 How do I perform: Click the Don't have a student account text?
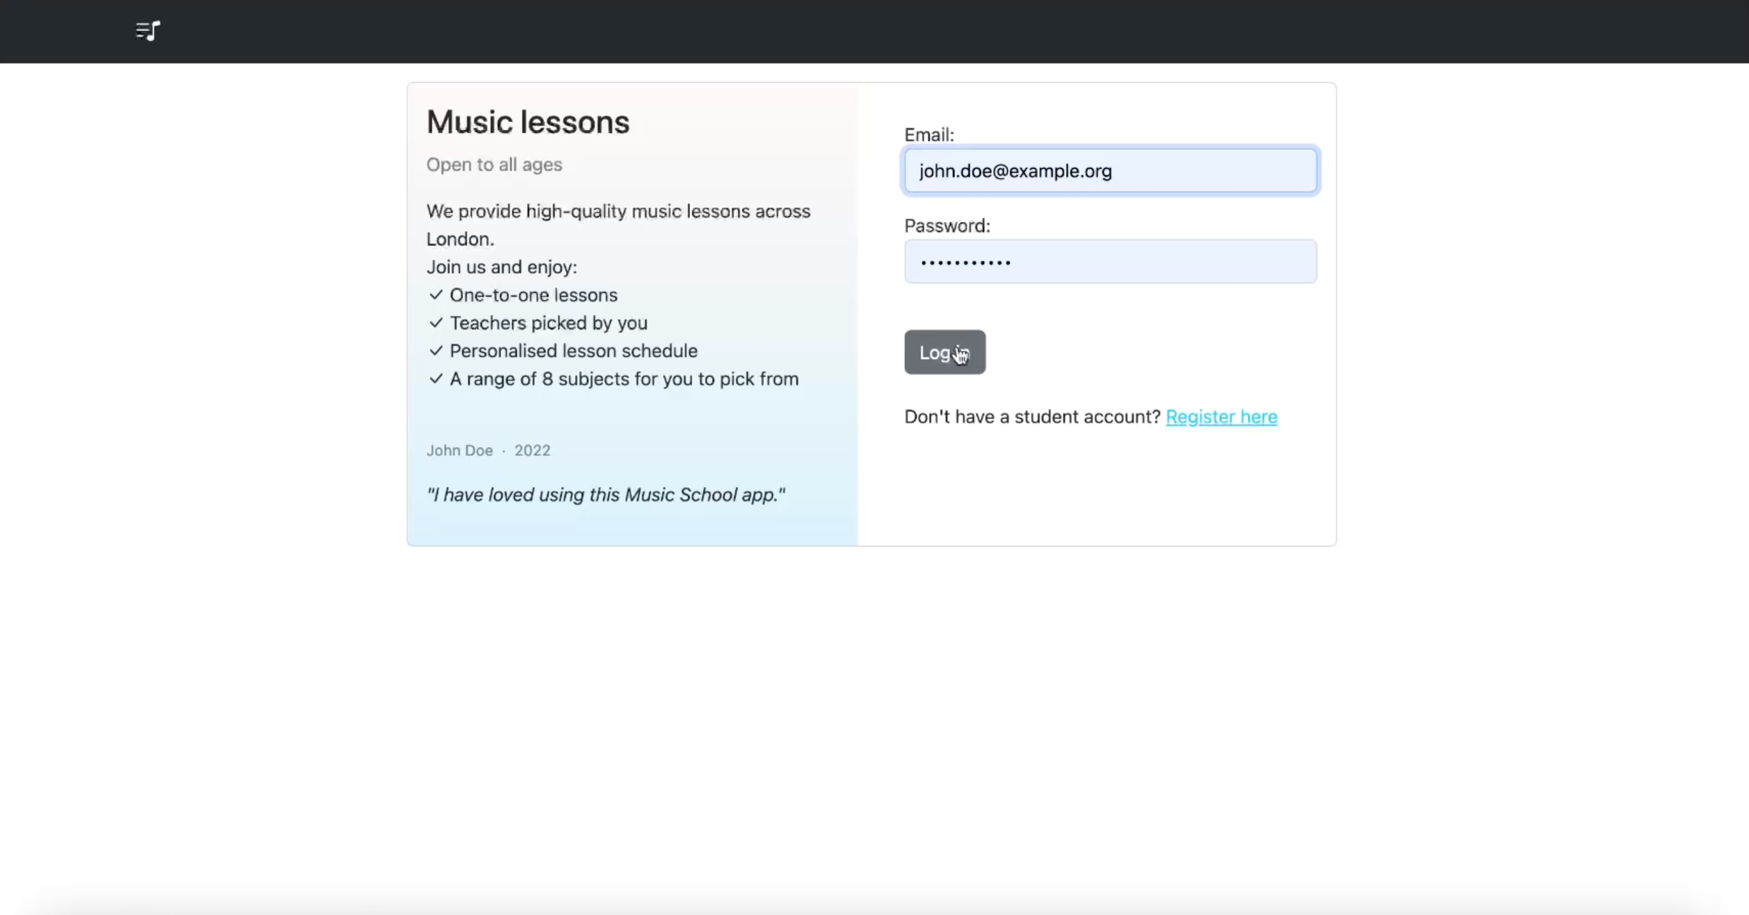[1032, 417]
